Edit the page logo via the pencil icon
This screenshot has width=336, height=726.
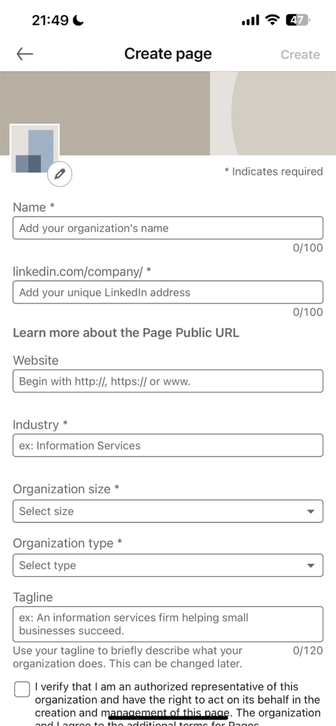[60, 174]
